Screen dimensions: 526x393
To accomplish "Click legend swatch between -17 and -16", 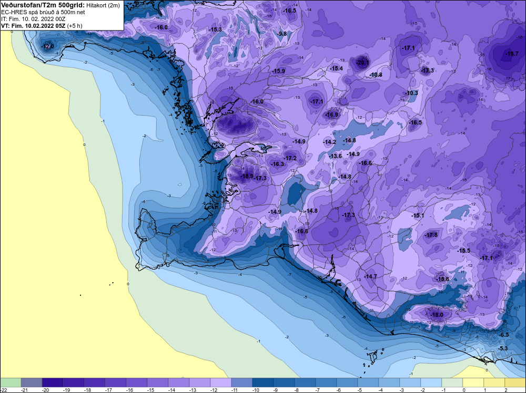I will point(116,382).
